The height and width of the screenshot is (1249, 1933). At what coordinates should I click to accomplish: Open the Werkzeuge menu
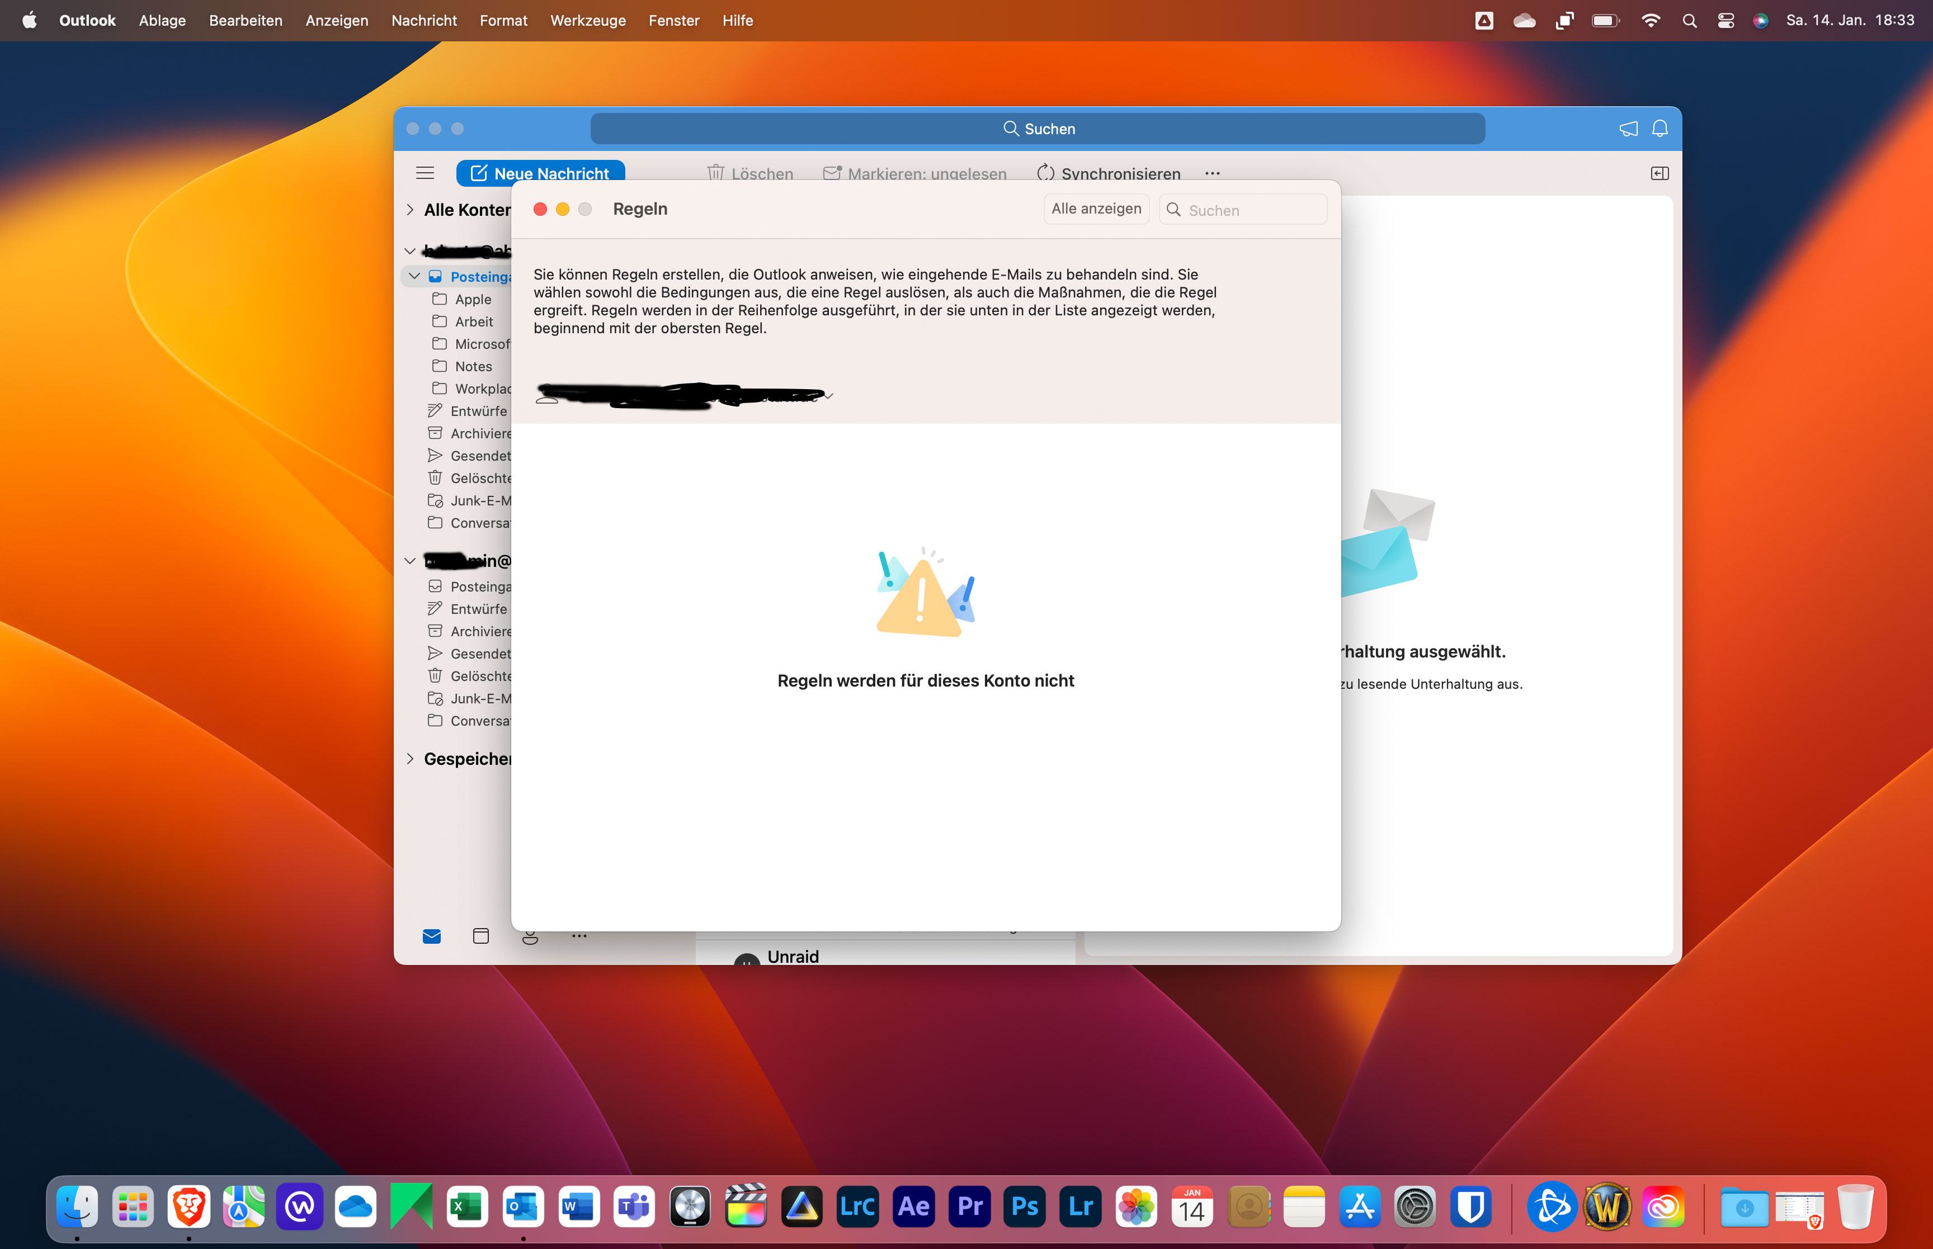[588, 20]
